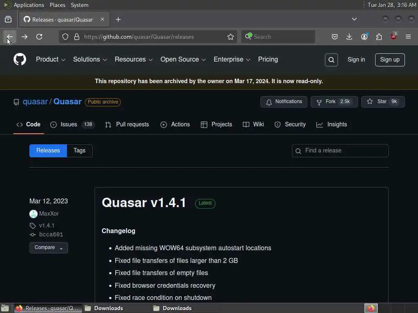418x313 pixels.
Task: Close the Releases quasar/Quasar tab
Action: pyautogui.click(x=102, y=20)
